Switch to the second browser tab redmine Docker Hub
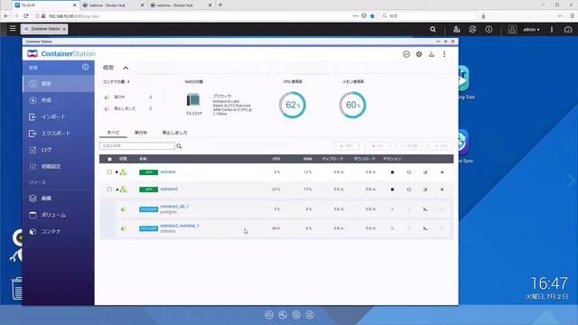Image resolution: width=578 pixels, height=325 pixels. (x=113, y=5)
